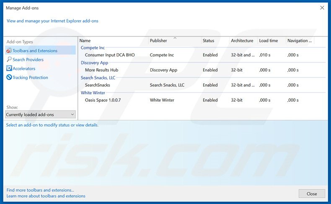
Task: Select the Oasis Space 1.0.0.7 add-on
Action: pyautogui.click(x=103, y=100)
